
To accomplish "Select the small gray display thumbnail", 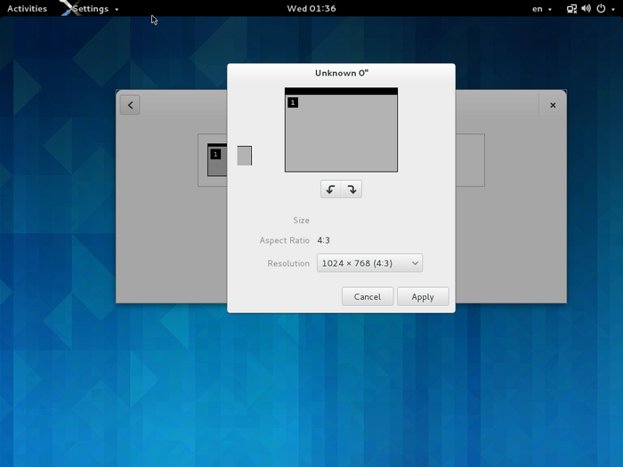I will tap(245, 156).
